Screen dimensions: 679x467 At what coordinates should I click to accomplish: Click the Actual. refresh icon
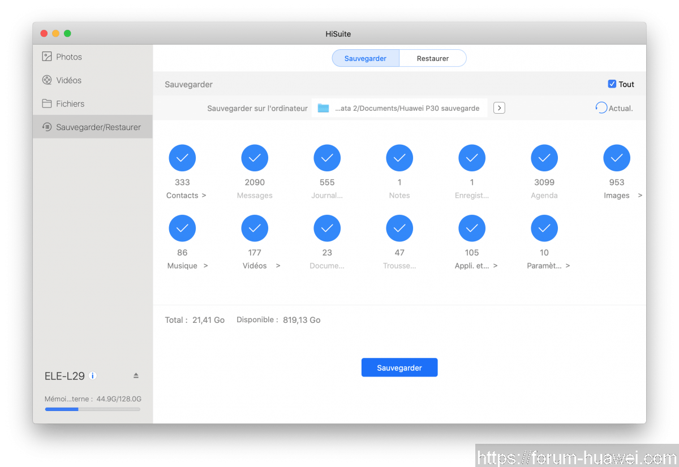(601, 108)
